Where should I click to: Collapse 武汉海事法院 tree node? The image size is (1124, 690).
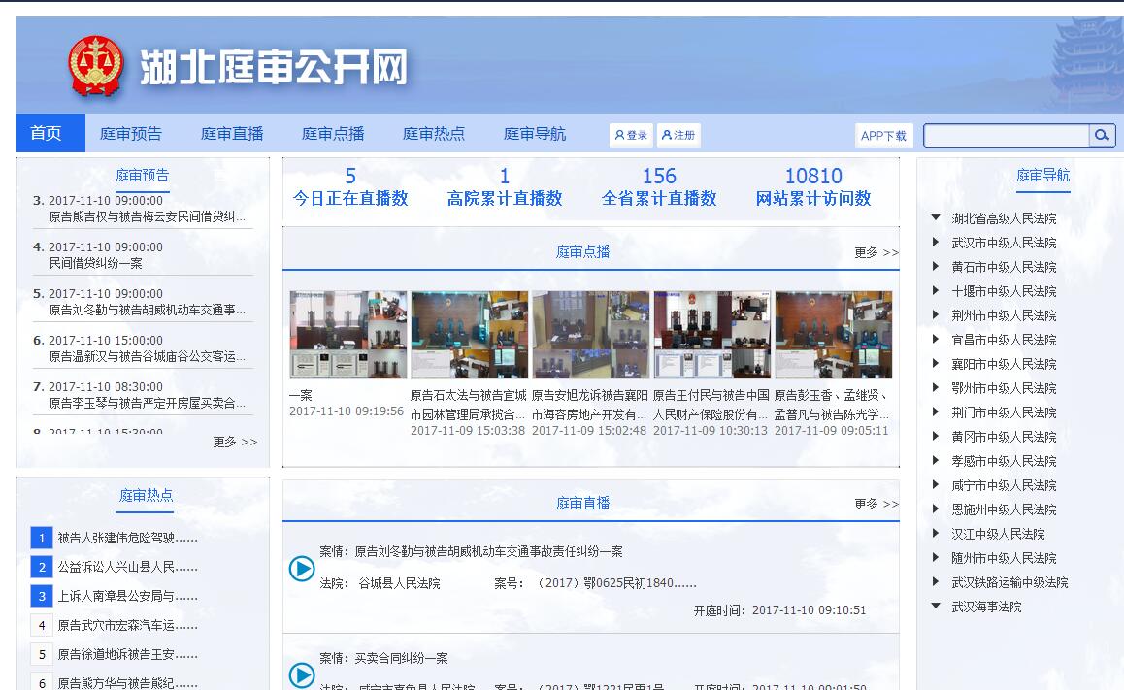pos(936,607)
